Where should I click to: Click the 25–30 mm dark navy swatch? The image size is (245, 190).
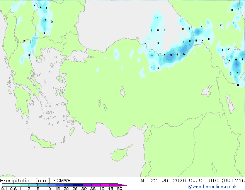point(78,185)
